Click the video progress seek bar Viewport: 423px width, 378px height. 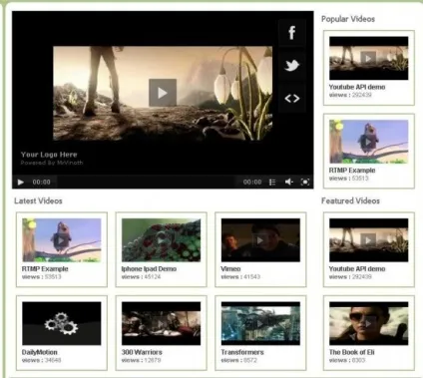point(146,182)
